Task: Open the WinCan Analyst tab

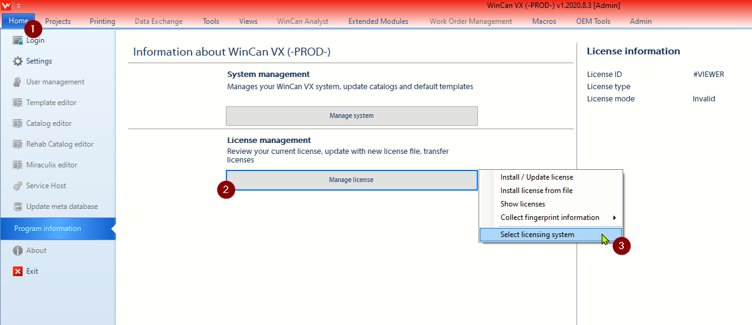Action: (x=303, y=21)
